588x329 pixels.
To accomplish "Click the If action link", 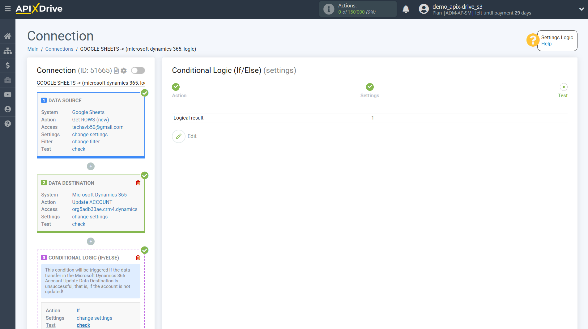I will point(78,311).
